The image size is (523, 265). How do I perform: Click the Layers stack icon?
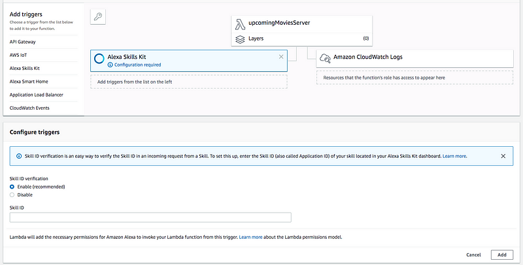(x=240, y=39)
